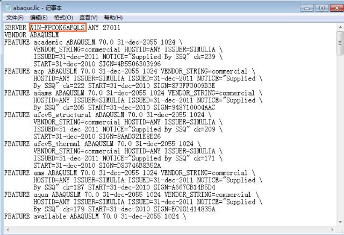Open the 查看(V) menu

pyautogui.click(x=89, y=18)
